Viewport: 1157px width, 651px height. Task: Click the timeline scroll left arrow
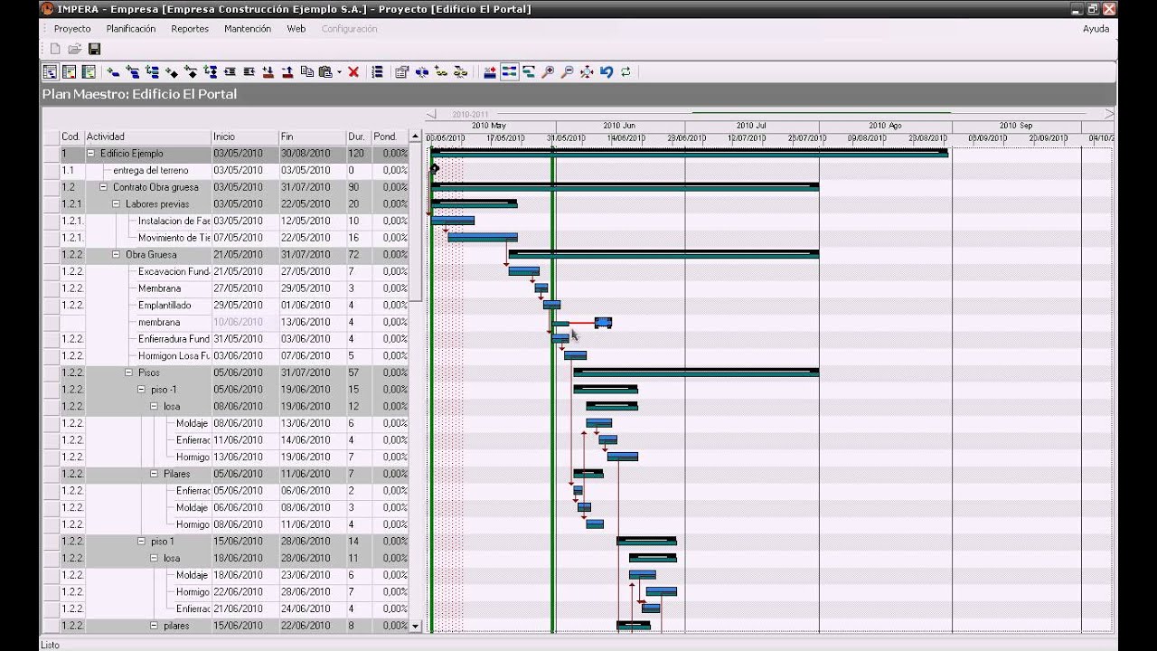click(432, 115)
